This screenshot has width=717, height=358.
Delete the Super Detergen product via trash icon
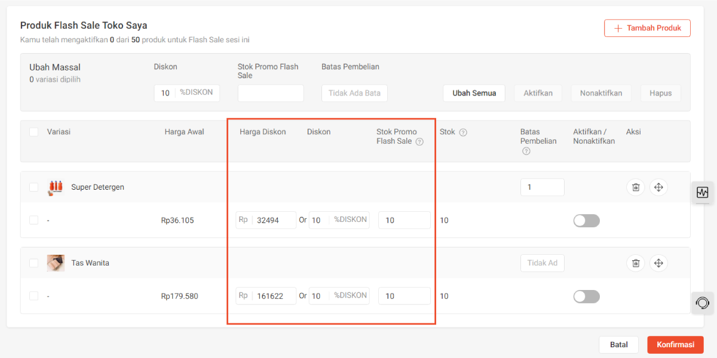(636, 187)
